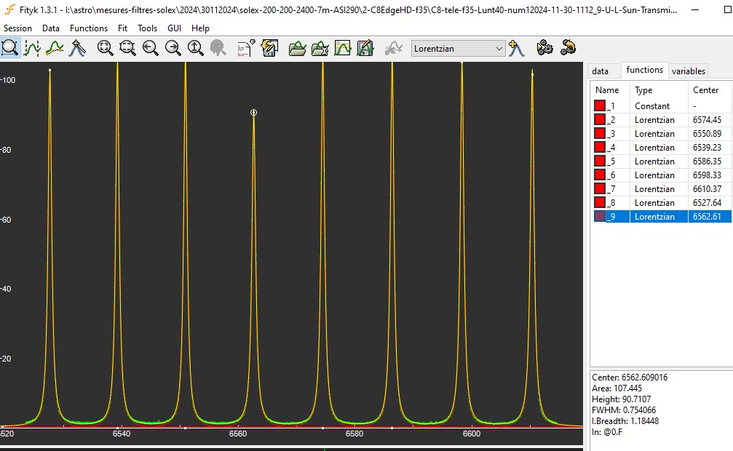Viewport: 733px width, 451px height.
Task: Activate the baseline mode tool
Action: (55, 48)
